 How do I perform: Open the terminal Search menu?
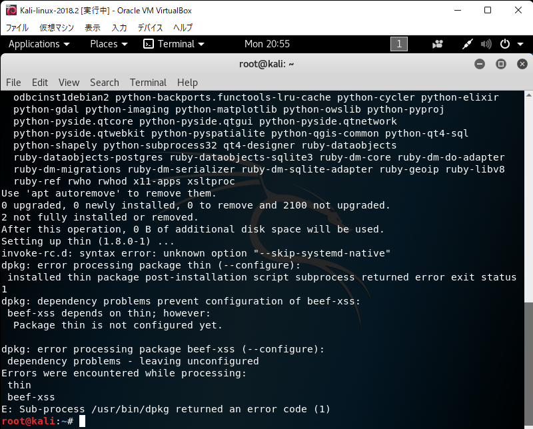[105, 83]
